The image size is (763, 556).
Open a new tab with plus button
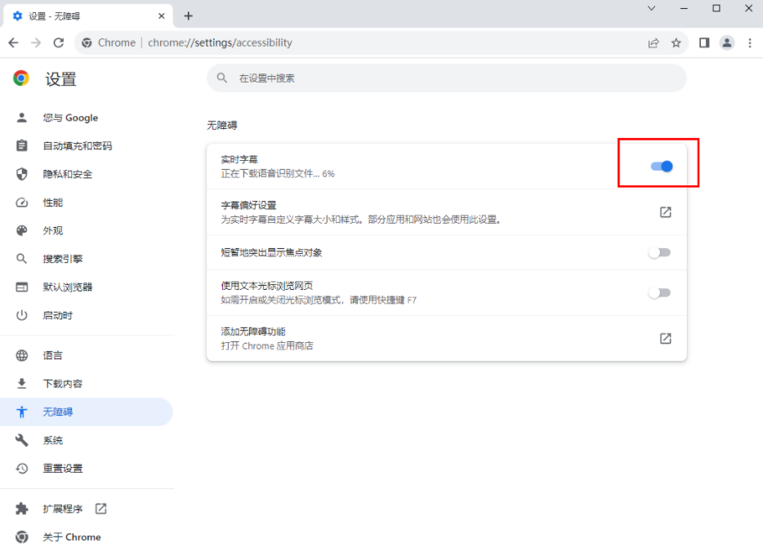point(189,16)
